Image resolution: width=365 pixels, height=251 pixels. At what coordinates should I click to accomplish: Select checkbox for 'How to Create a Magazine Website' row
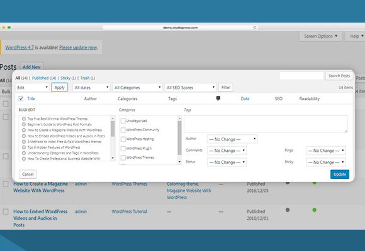tap(6, 184)
